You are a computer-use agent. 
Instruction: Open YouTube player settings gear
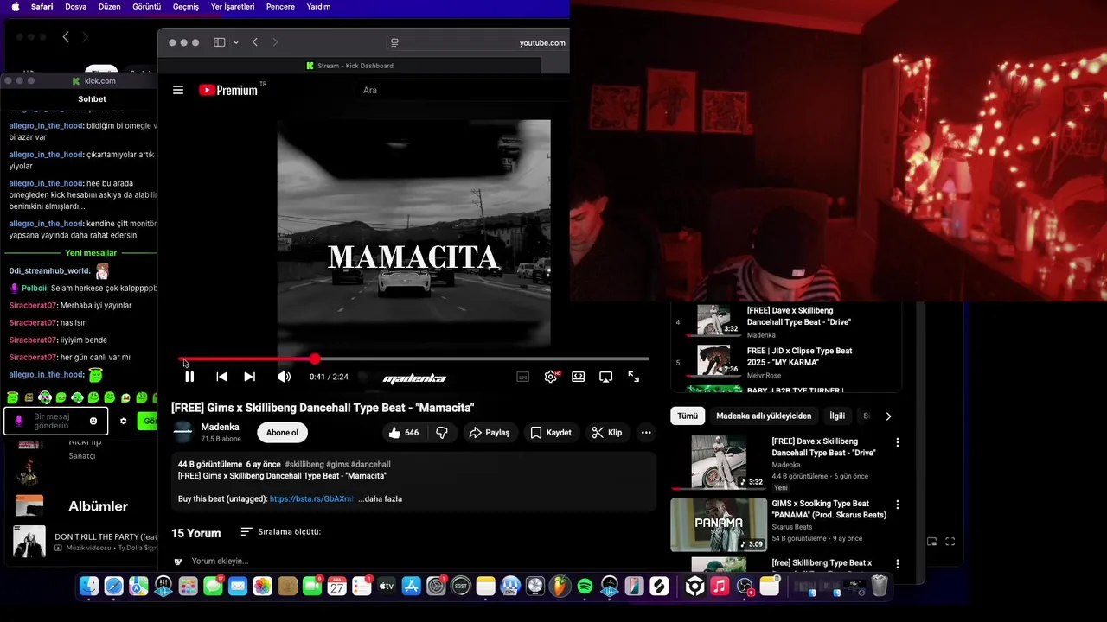point(550,377)
